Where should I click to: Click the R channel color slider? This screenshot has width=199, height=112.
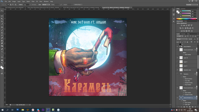[x=186, y=11]
